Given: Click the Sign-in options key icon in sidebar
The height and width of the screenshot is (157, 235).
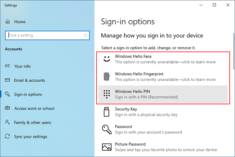Looking at the screenshot, I should 7,94.
